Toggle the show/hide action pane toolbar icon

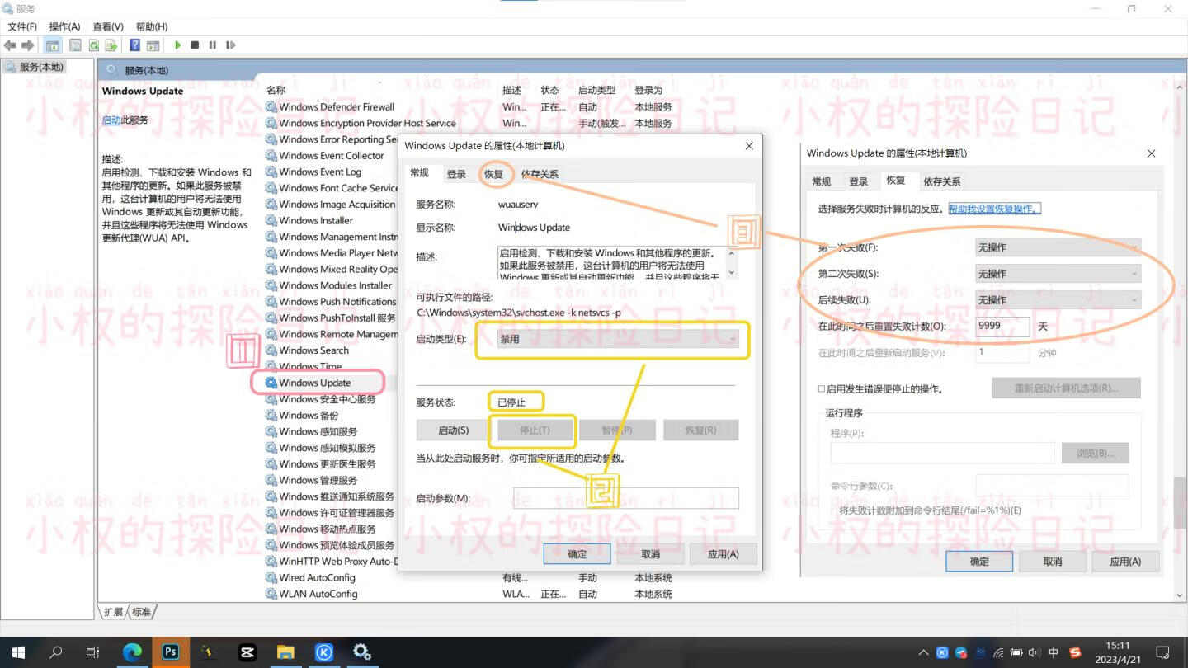(x=153, y=45)
